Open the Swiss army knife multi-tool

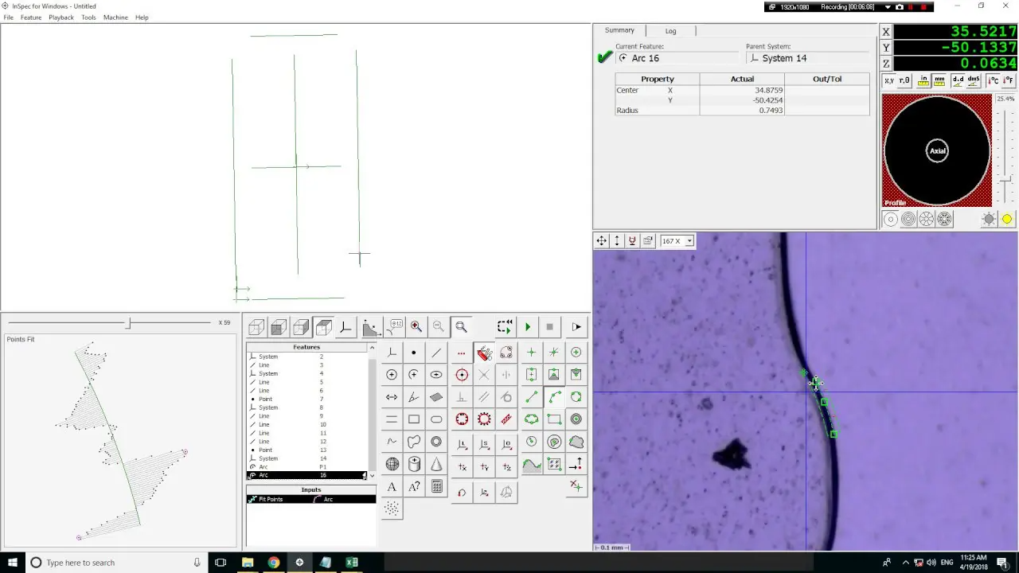coord(484,353)
